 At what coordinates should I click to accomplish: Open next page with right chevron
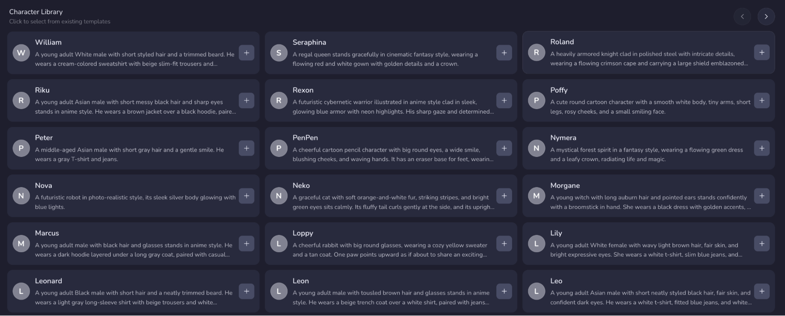766,16
